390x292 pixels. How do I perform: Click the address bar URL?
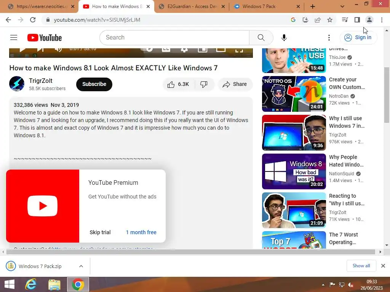(x=97, y=20)
